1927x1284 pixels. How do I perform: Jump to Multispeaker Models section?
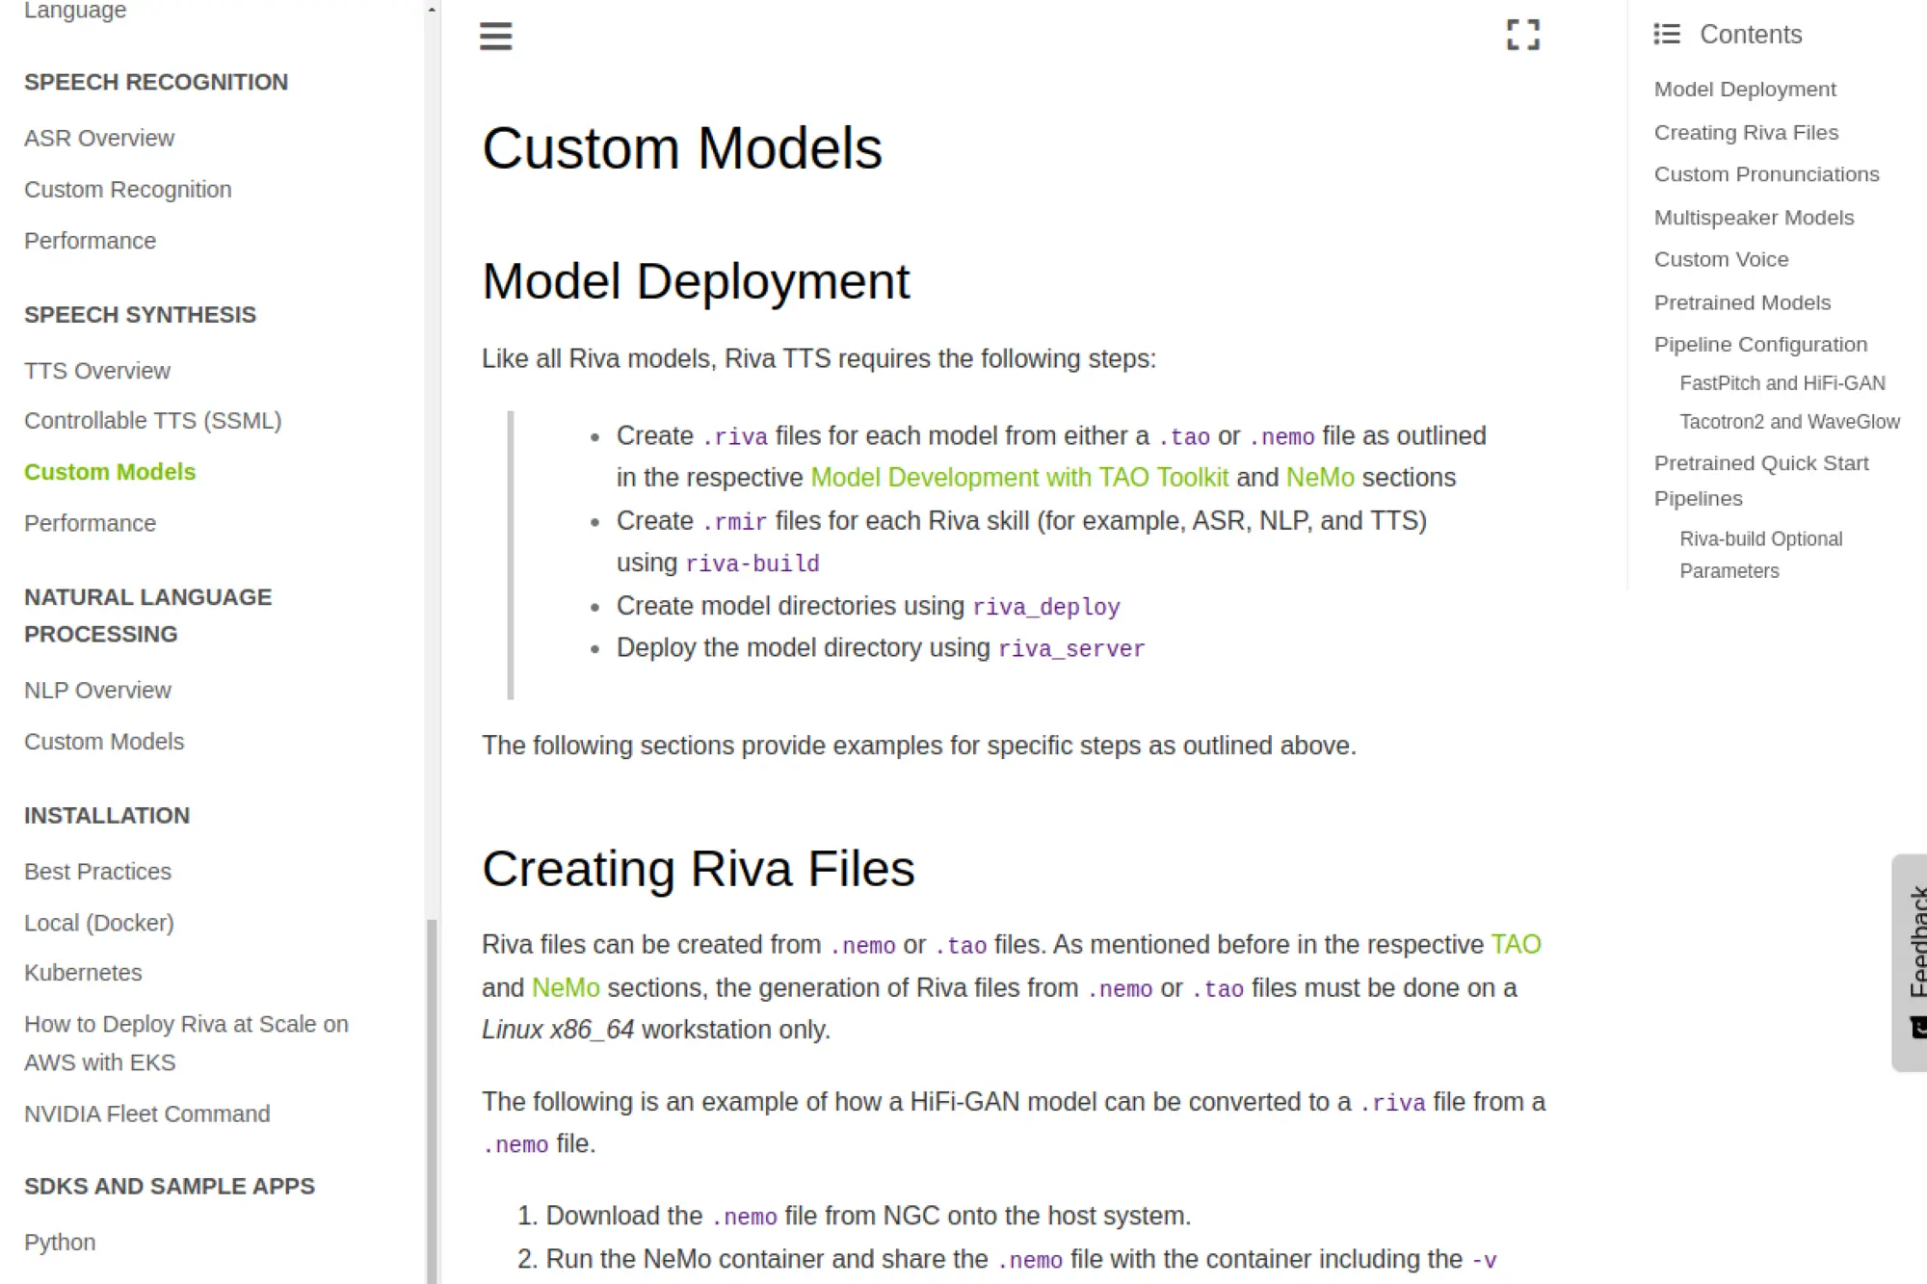[x=1753, y=218]
